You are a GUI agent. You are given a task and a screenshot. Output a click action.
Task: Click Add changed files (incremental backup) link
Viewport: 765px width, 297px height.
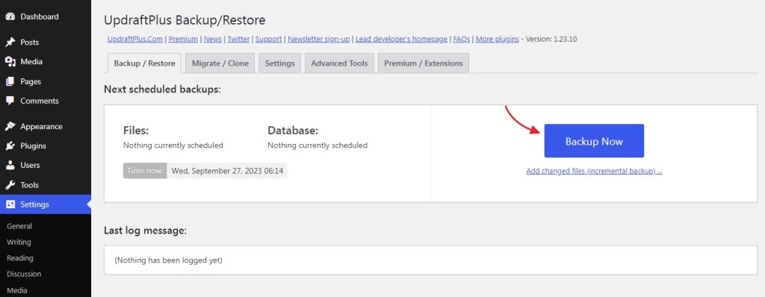pos(594,171)
